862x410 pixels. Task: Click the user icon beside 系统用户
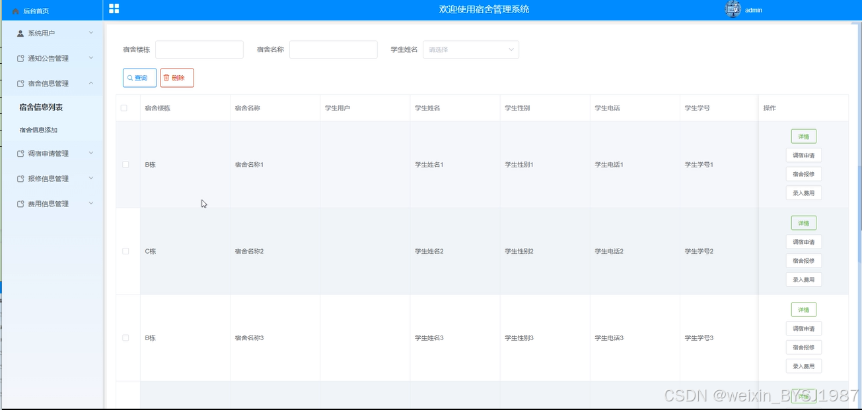pyautogui.click(x=20, y=33)
